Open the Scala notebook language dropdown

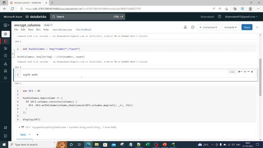click(48, 25)
